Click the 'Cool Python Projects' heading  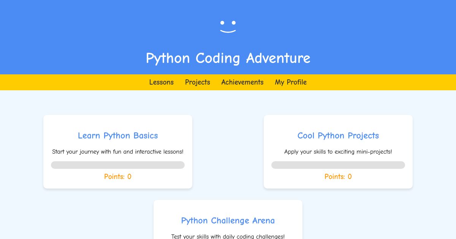(x=338, y=135)
